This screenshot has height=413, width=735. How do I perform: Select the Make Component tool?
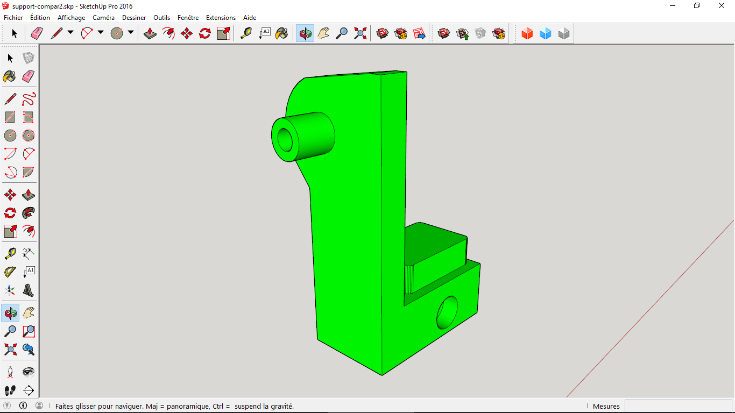click(29, 58)
